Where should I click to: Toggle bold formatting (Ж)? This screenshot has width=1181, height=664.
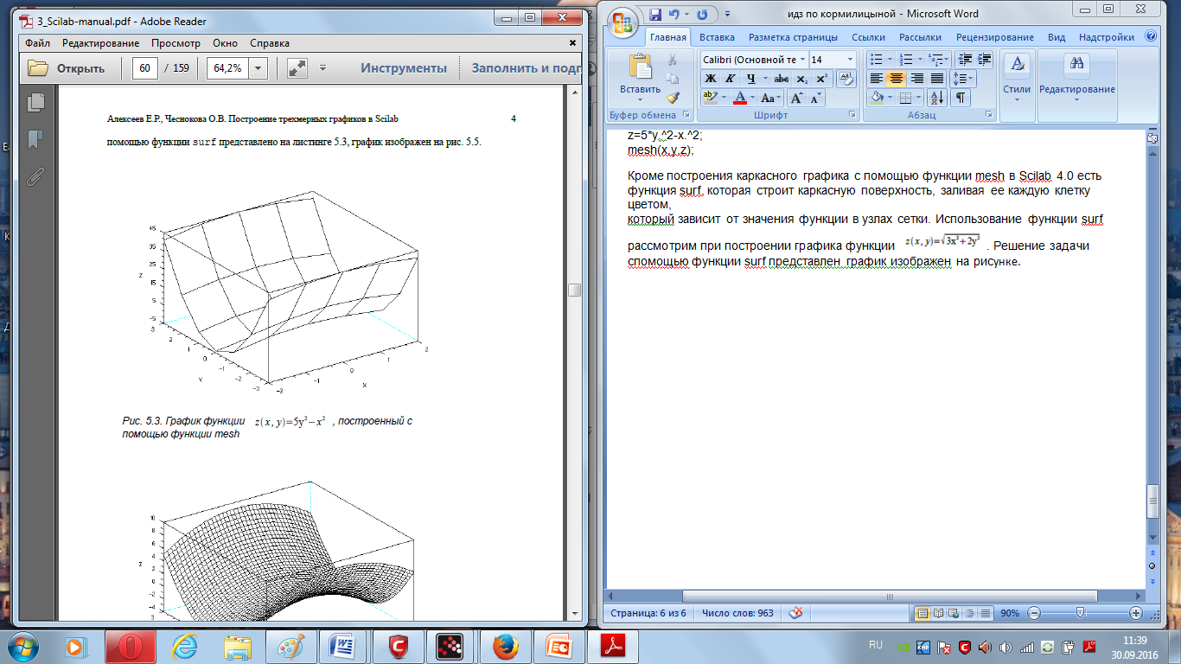pyautogui.click(x=710, y=79)
